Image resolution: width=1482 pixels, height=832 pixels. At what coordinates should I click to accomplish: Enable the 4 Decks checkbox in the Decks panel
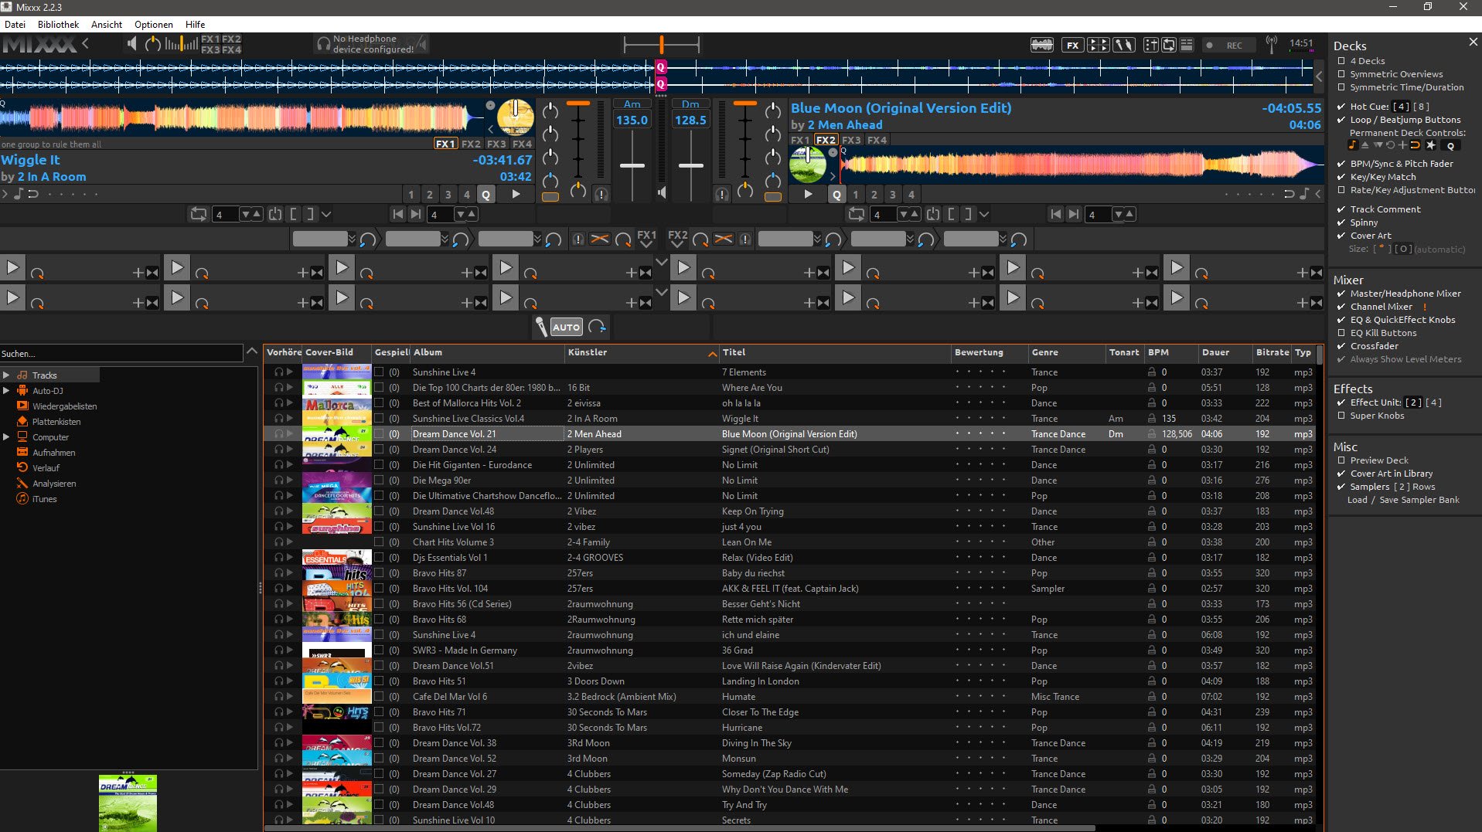[x=1343, y=61]
